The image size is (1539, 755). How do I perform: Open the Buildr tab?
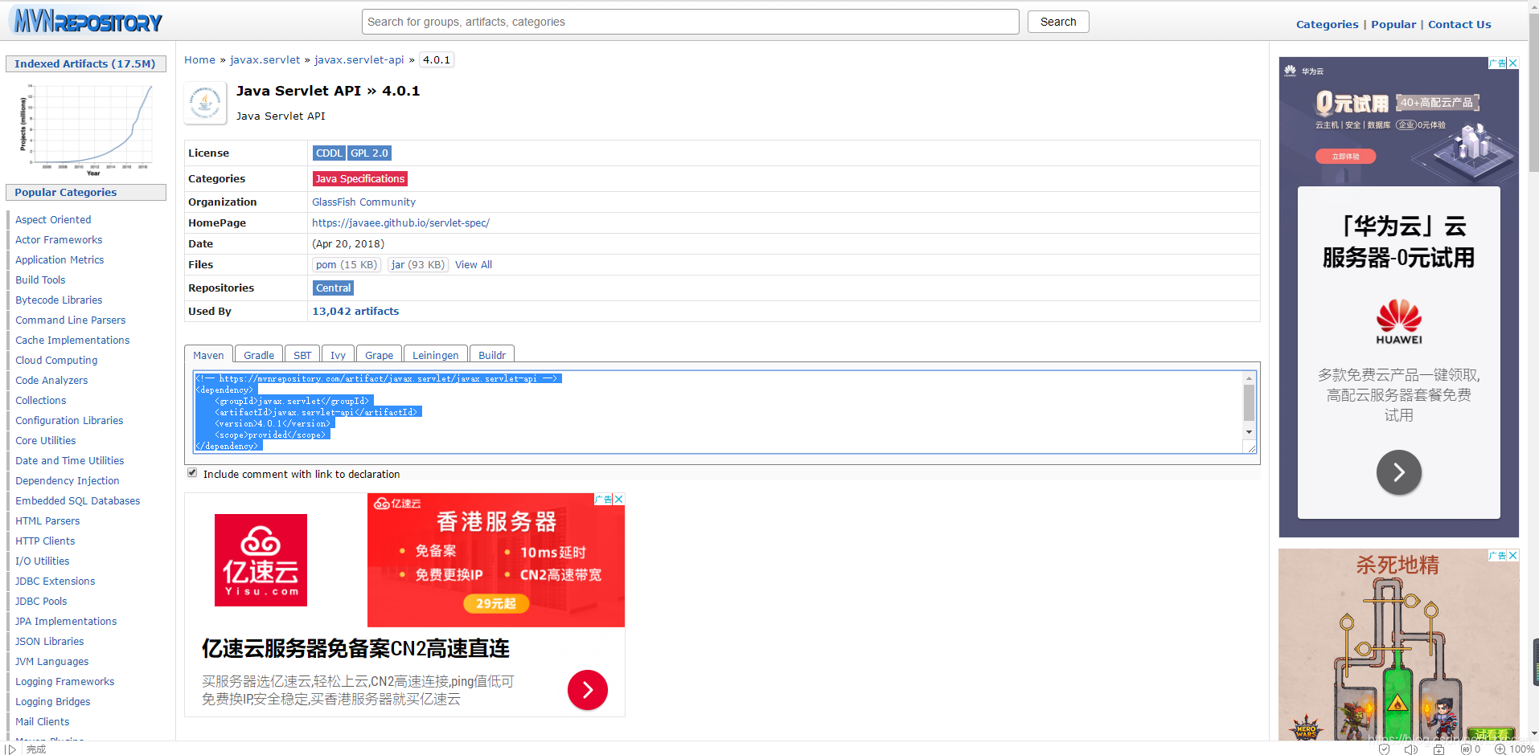pyautogui.click(x=492, y=355)
